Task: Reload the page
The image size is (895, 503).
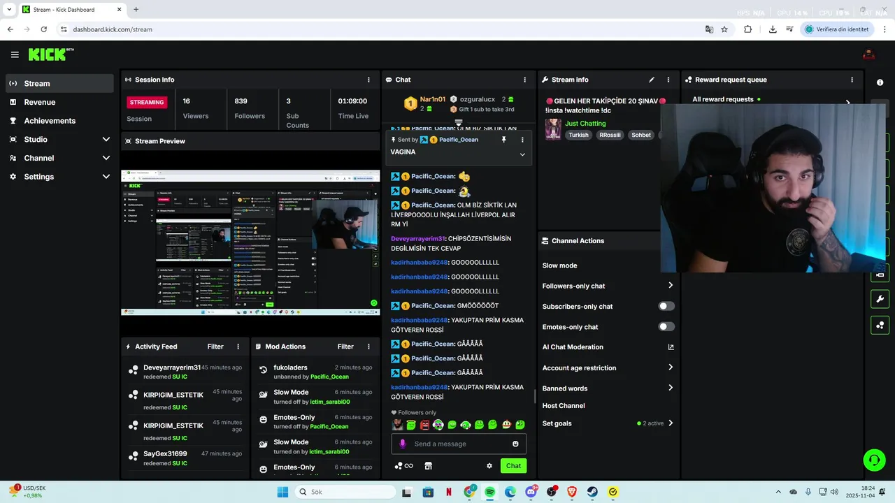Action: pyautogui.click(x=43, y=29)
